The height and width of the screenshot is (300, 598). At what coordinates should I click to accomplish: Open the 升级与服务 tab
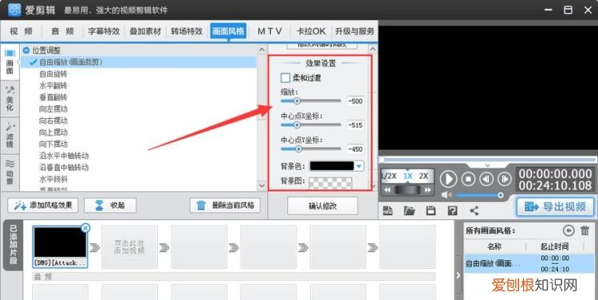355,31
